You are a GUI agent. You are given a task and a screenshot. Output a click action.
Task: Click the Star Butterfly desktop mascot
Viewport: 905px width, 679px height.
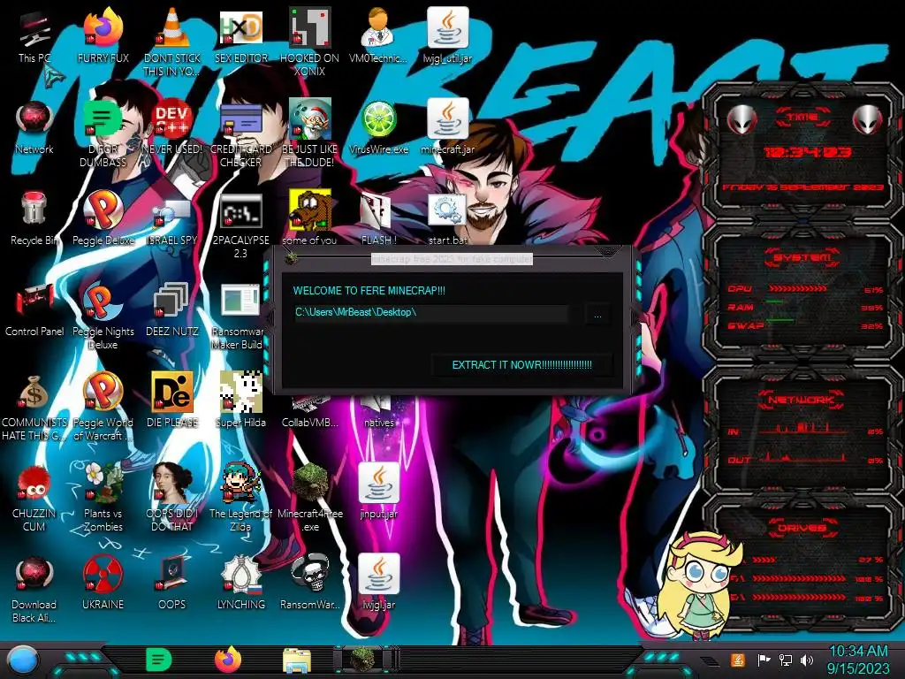(x=698, y=584)
